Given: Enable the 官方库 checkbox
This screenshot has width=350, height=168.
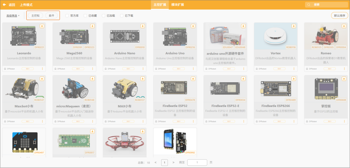Looking at the screenshot, I should [67, 16].
